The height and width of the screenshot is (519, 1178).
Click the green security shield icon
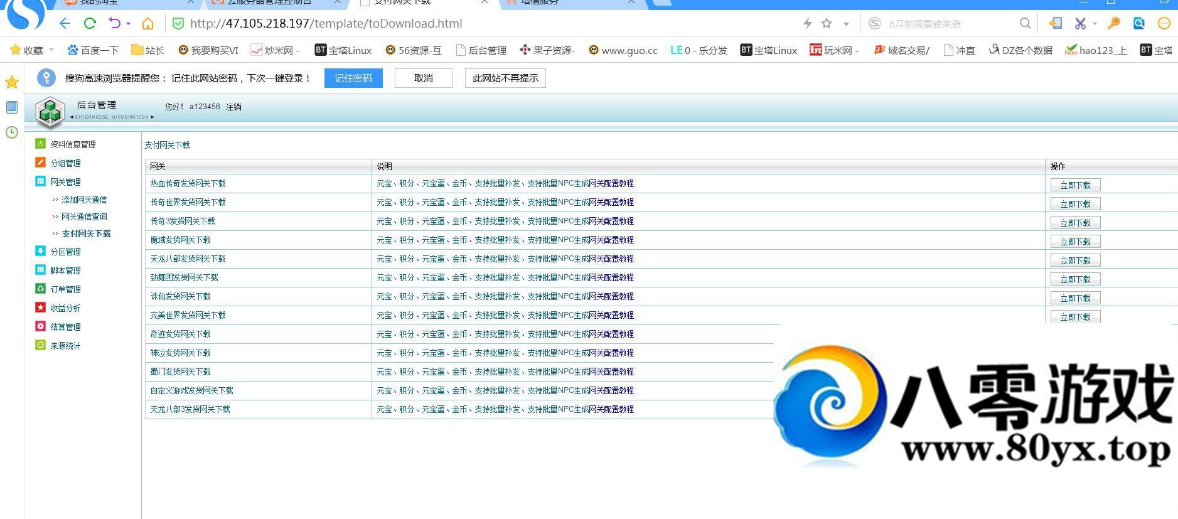tap(178, 24)
